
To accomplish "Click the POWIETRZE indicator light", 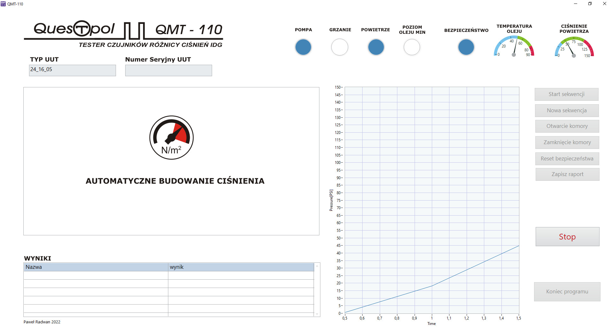I will coord(376,47).
